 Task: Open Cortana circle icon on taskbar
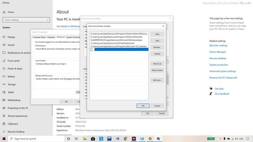[x=68, y=138]
